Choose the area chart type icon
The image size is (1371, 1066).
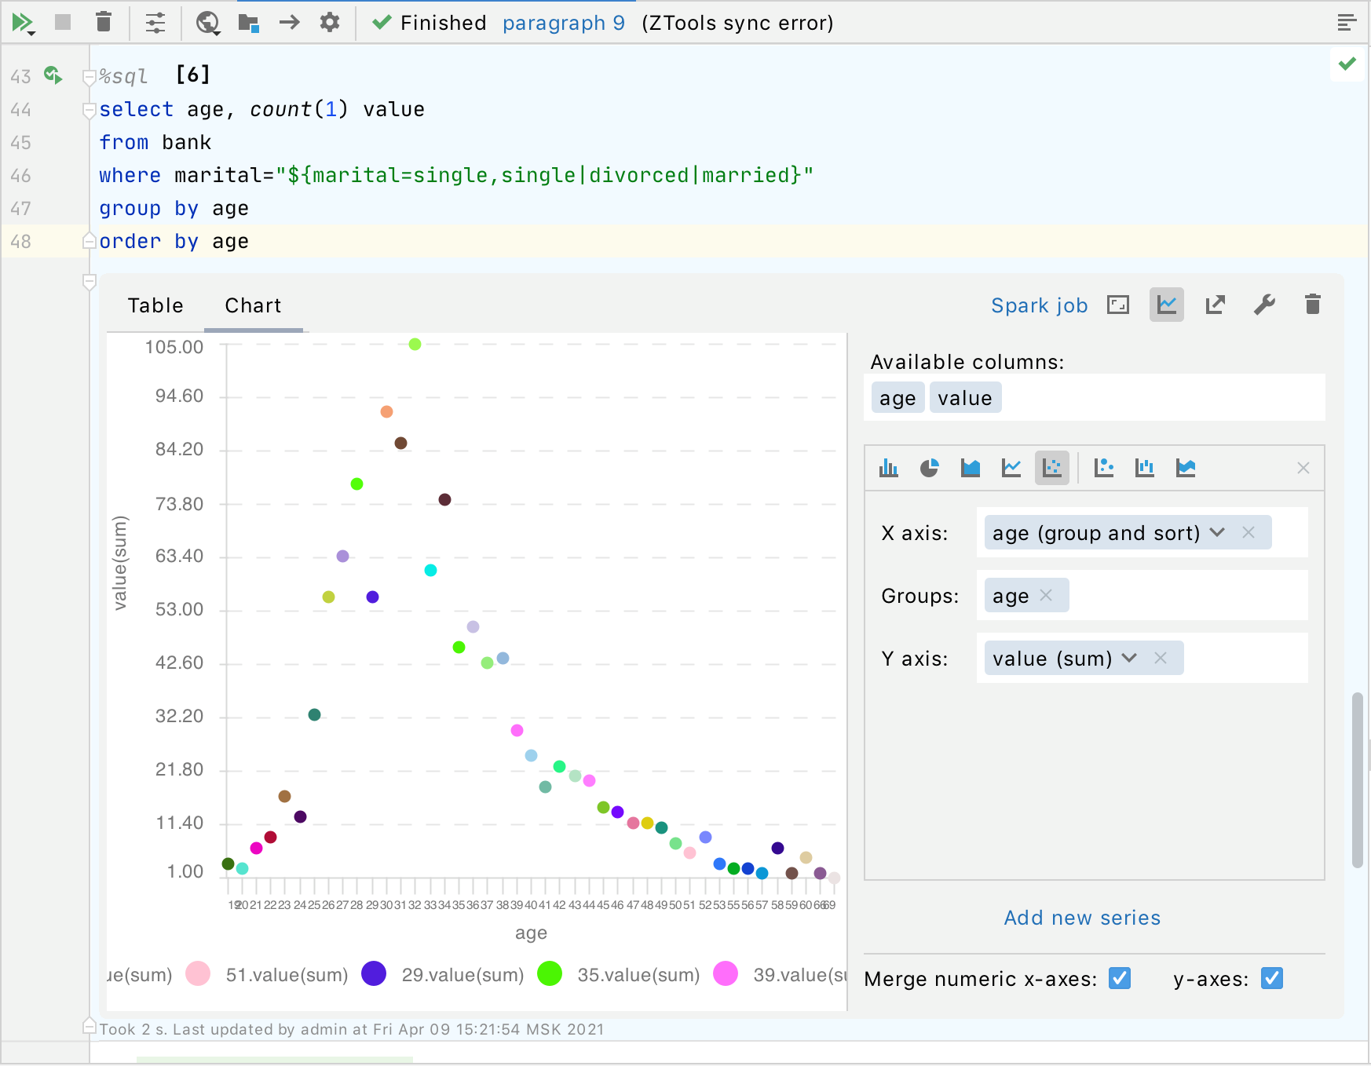coord(971,468)
